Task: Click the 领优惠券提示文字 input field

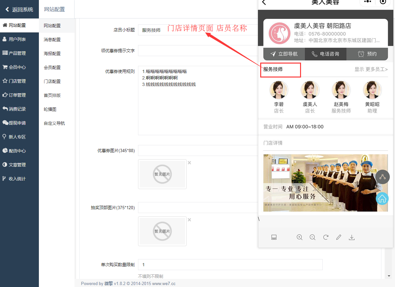Action: [198, 51]
